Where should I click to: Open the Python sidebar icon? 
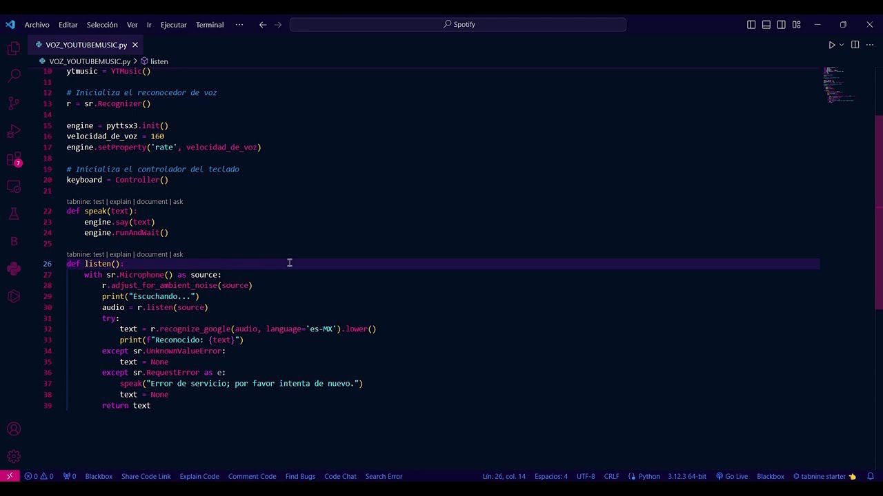(14, 269)
